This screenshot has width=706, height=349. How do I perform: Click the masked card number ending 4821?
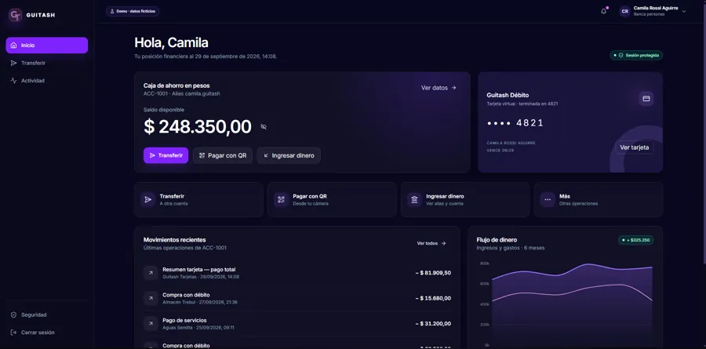click(x=515, y=123)
